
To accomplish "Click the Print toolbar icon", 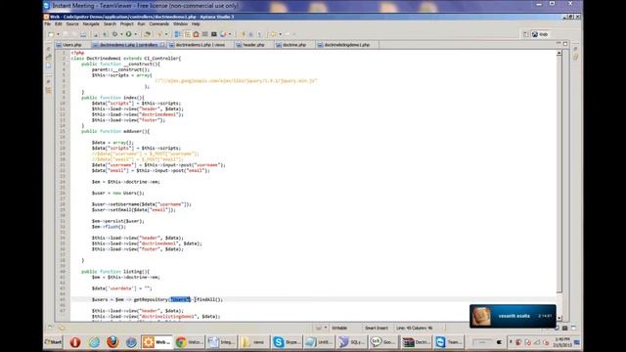I will pos(83,34).
